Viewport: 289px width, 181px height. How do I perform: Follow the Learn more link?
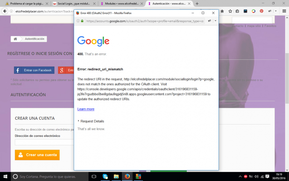pyautogui.click(x=86, y=109)
